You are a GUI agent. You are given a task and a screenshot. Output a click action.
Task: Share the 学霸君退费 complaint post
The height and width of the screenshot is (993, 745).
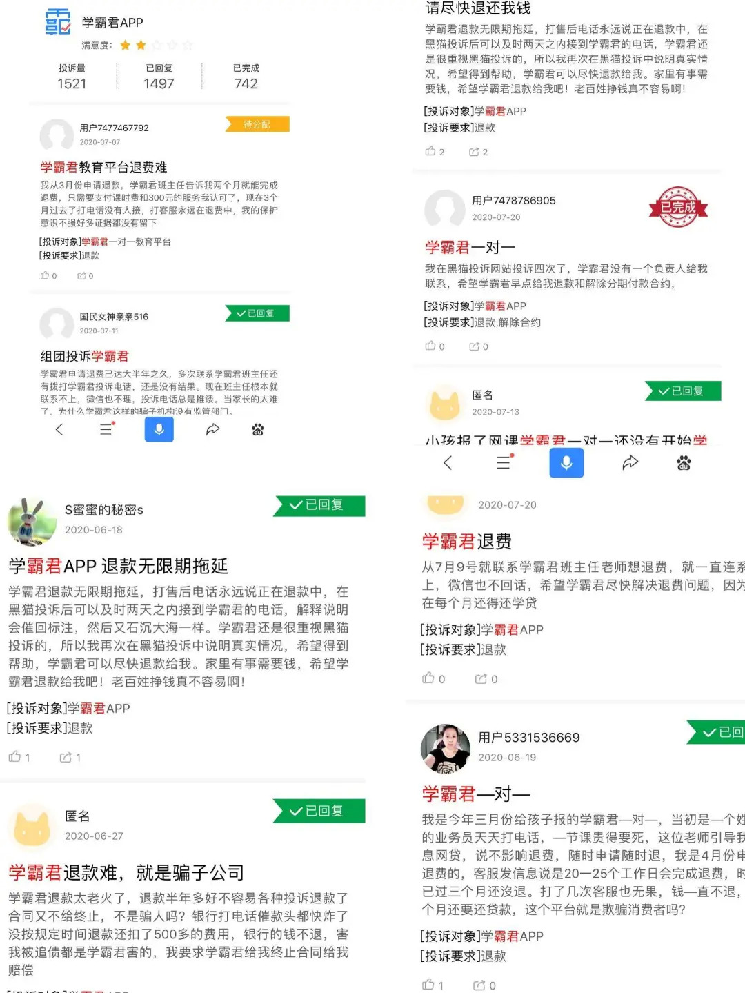click(x=486, y=679)
